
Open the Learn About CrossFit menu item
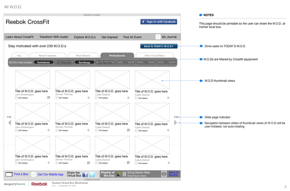click(x=20, y=37)
